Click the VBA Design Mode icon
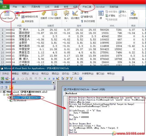This screenshot has width=146, height=136. pyautogui.click(x=58, y=78)
